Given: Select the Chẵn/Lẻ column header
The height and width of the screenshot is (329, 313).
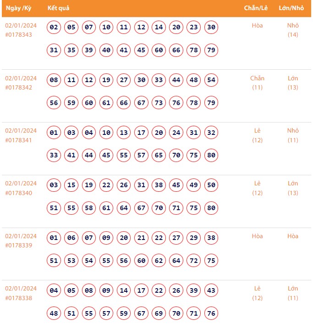Looking at the screenshot, I should click(x=256, y=8).
